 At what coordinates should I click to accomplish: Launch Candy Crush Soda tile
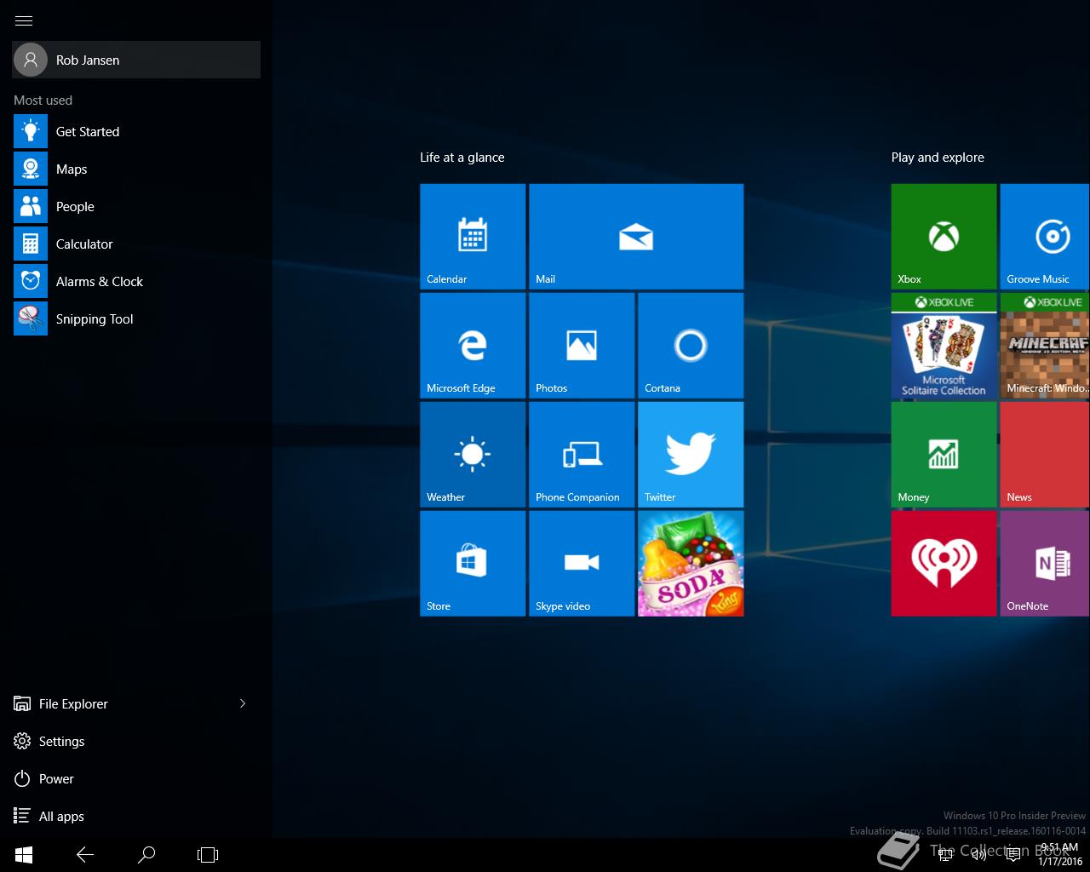[x=690, y=563]
